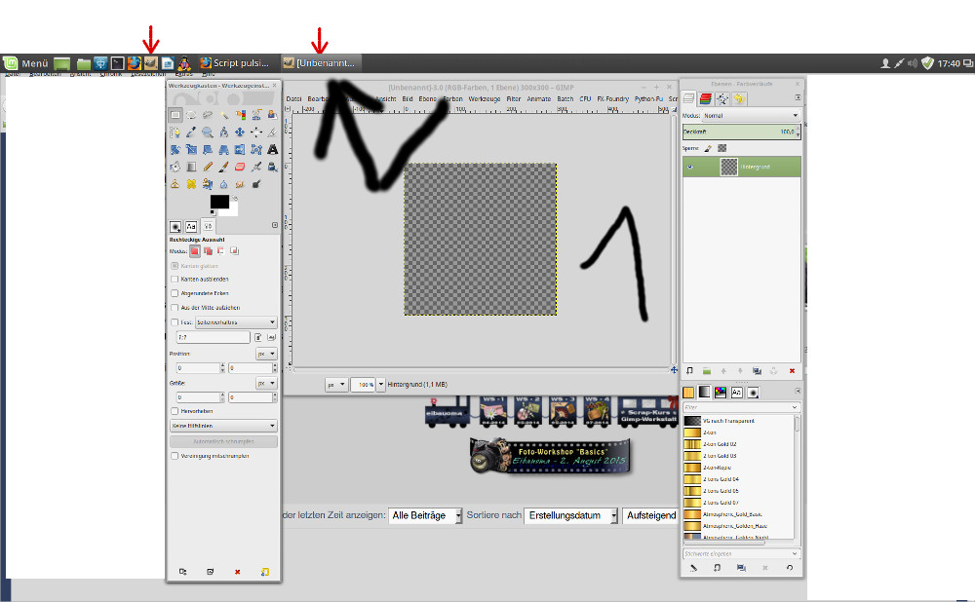Select the Eraser tool
The image size is (975, 602).
pyautogui.click(x=240, y=167)
